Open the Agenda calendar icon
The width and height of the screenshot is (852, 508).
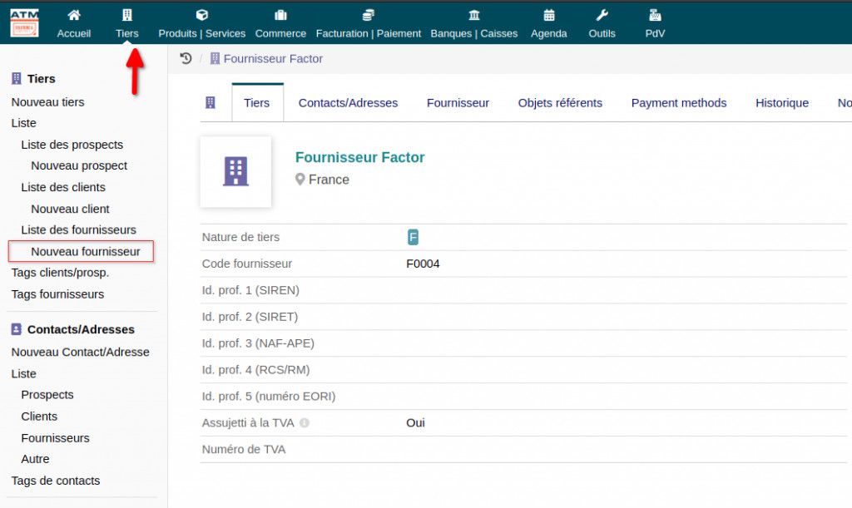click(x=549, y=15)
